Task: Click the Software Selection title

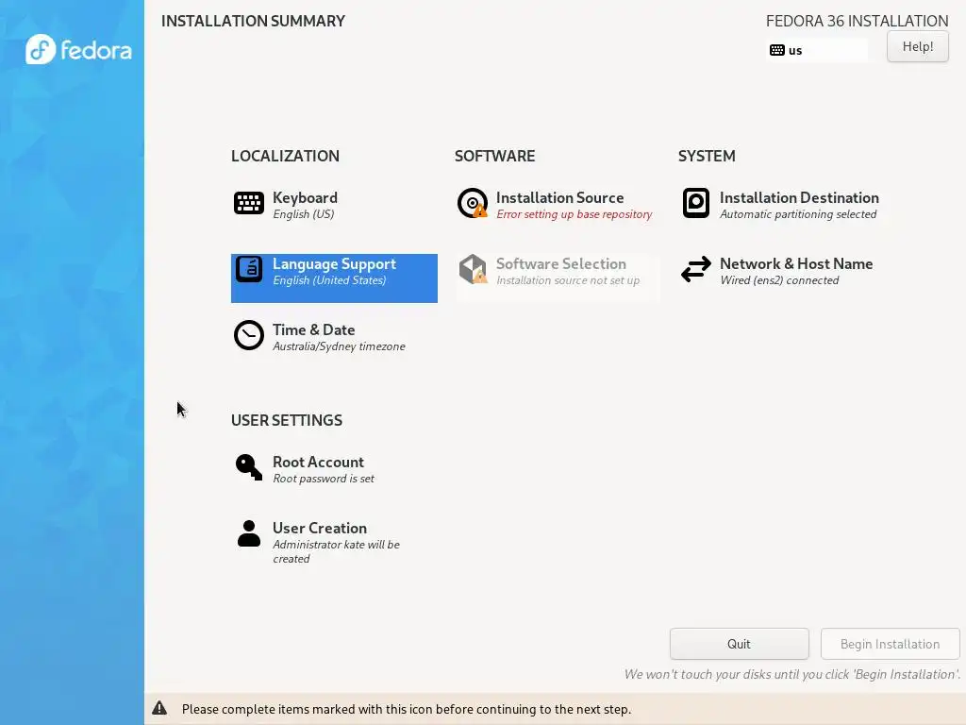Action: 561,264
